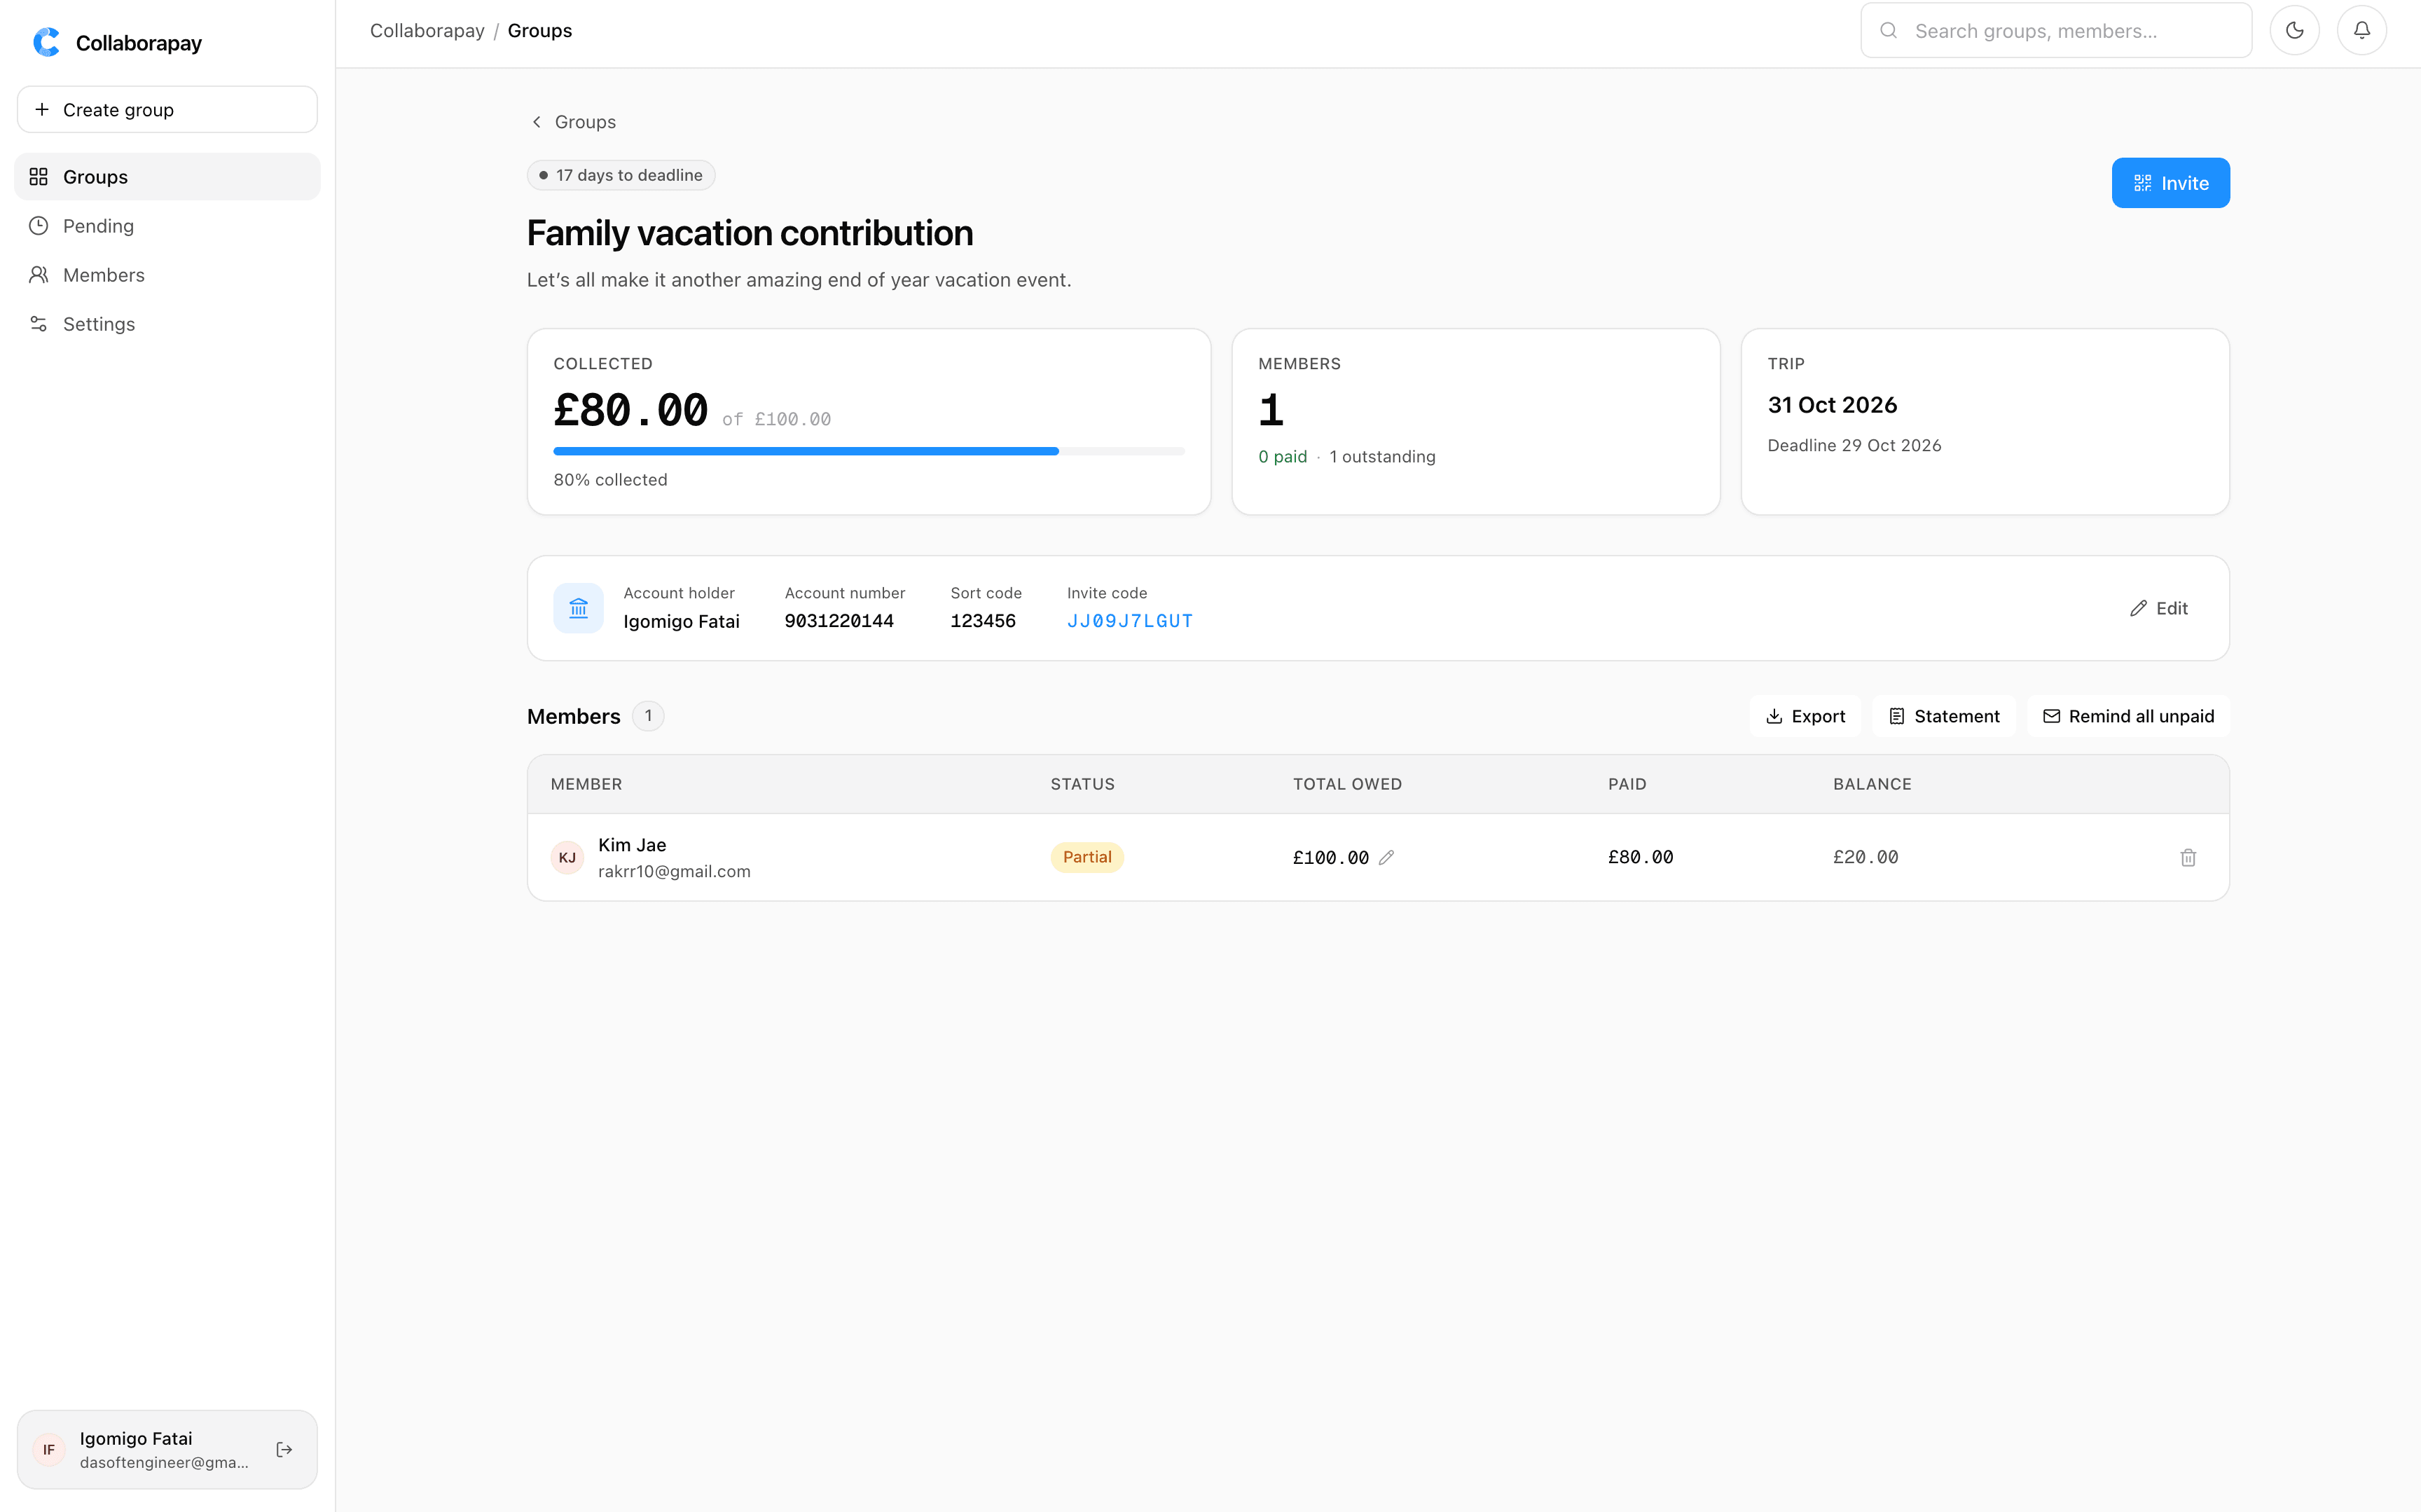The image size is (2421, 1512).
Task: Click the Collaborapay logo icon
Action: pyautogui.click(x=46, y=42)
